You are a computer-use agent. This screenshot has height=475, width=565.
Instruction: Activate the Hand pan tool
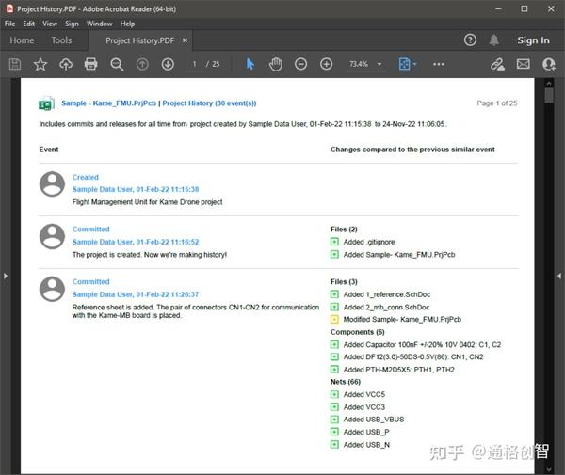(x=275, y=64)
